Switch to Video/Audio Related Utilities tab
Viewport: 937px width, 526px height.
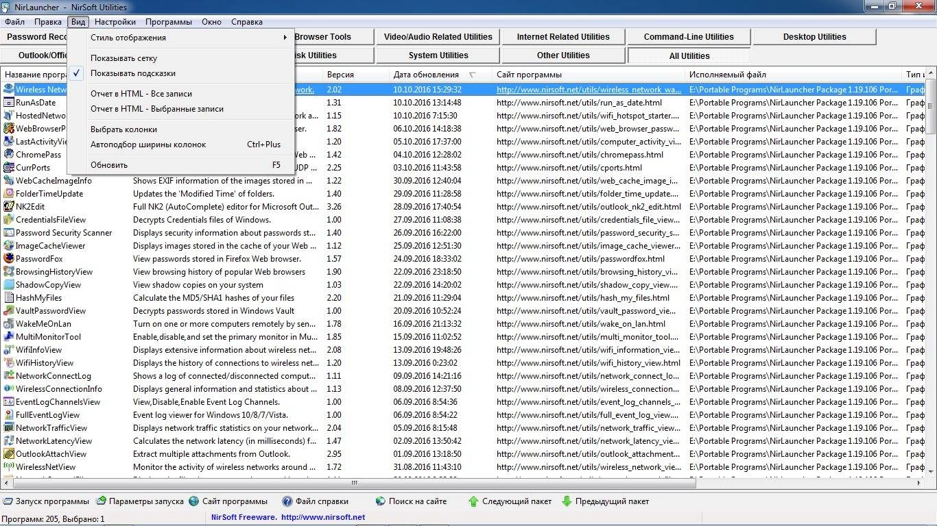point(438,37)
